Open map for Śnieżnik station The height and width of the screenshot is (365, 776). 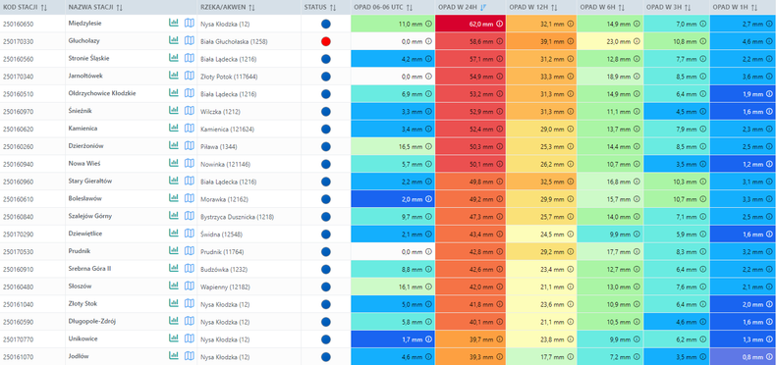pyautogui.click(x=189, y=111)
